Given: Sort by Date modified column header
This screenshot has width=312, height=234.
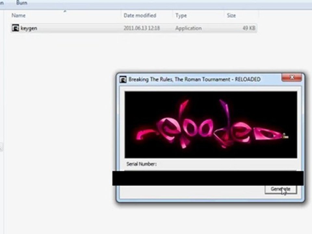Looking at the screenshot, I should tap(140, 15).
